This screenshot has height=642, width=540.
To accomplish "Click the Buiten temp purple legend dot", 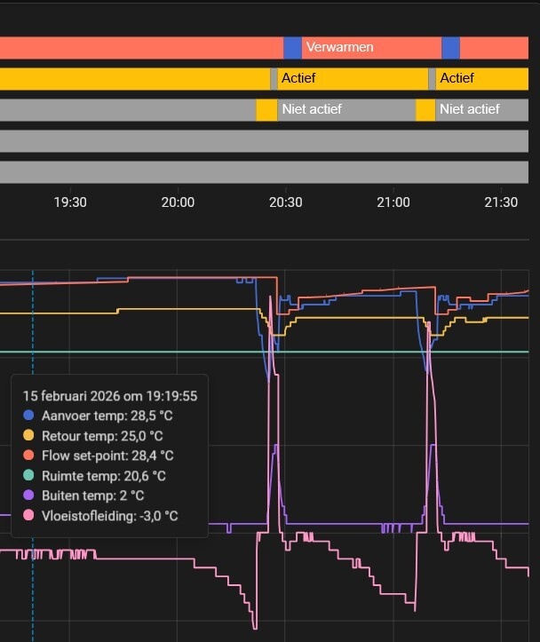I will click(28, 495).
